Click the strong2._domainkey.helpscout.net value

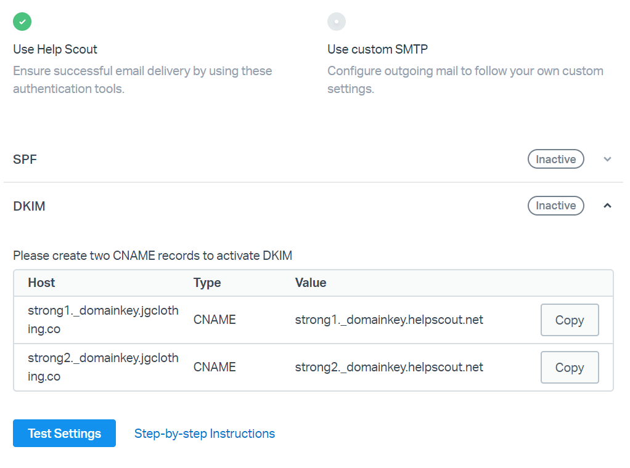click(x=389, y=368)
